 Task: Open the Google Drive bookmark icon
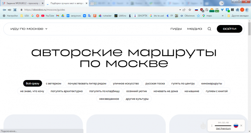[x=63, y=16]
